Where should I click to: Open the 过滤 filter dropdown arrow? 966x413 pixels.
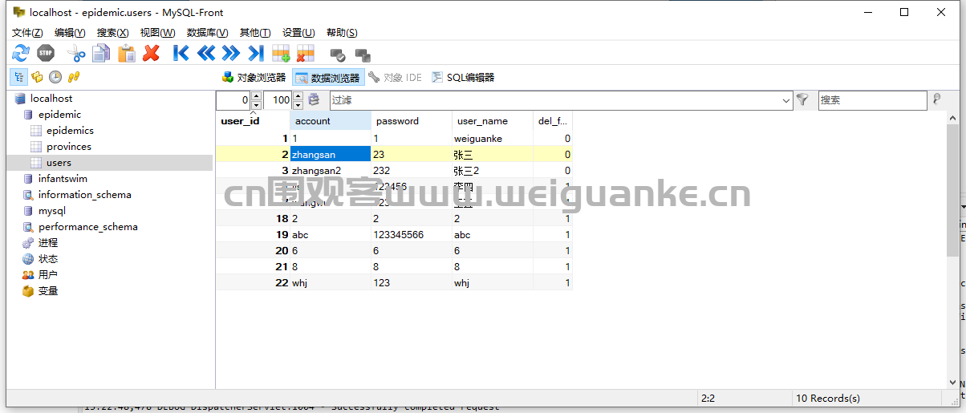point(786,100)
